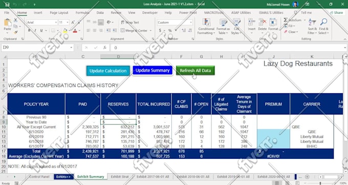Click the Paste clipboard icon

point(8,23)
